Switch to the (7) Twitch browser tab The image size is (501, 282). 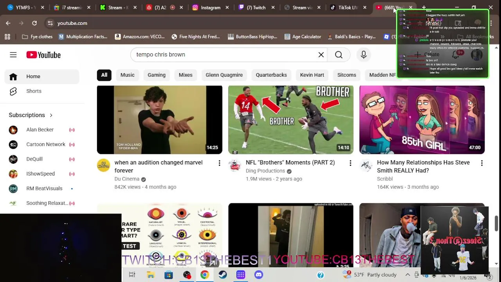(x=256, y=7)
